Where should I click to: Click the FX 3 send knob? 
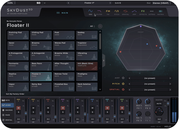pyautogui.click(x=139, y=114)
